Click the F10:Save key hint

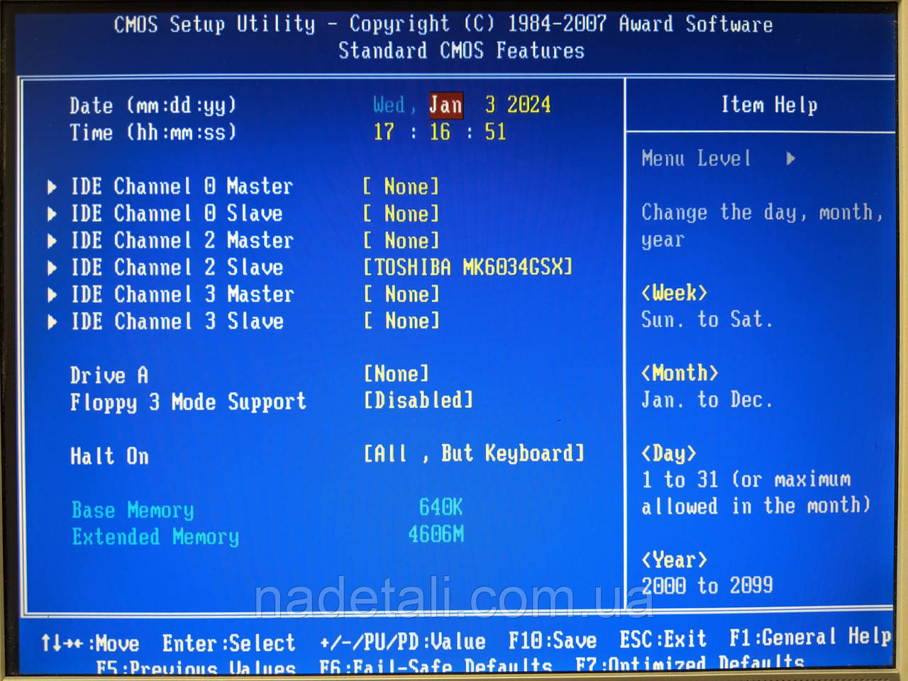click(x=552, y=641)
